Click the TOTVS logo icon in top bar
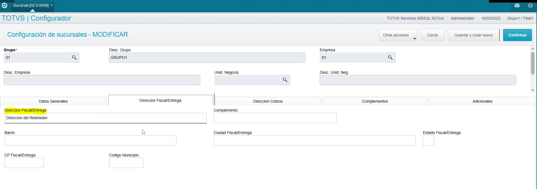The height and width of the screenshot is (189, 537). pos(4,5)
